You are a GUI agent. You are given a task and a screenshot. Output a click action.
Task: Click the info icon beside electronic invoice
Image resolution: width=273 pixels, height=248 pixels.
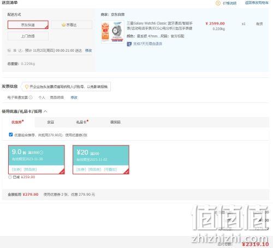31,98
